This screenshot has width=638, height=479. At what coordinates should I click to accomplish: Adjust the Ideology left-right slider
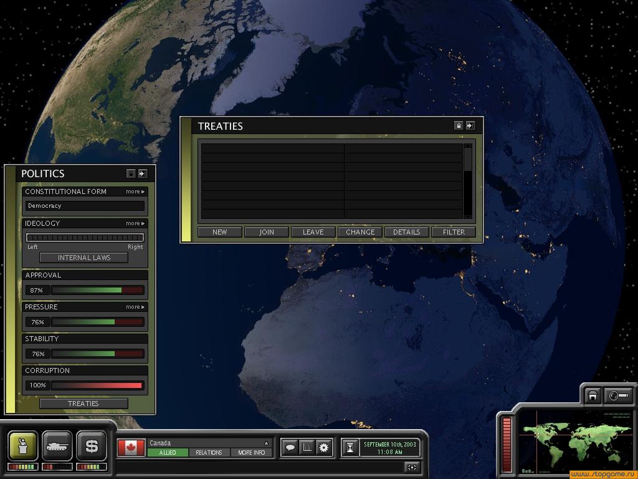coord(85,238)
